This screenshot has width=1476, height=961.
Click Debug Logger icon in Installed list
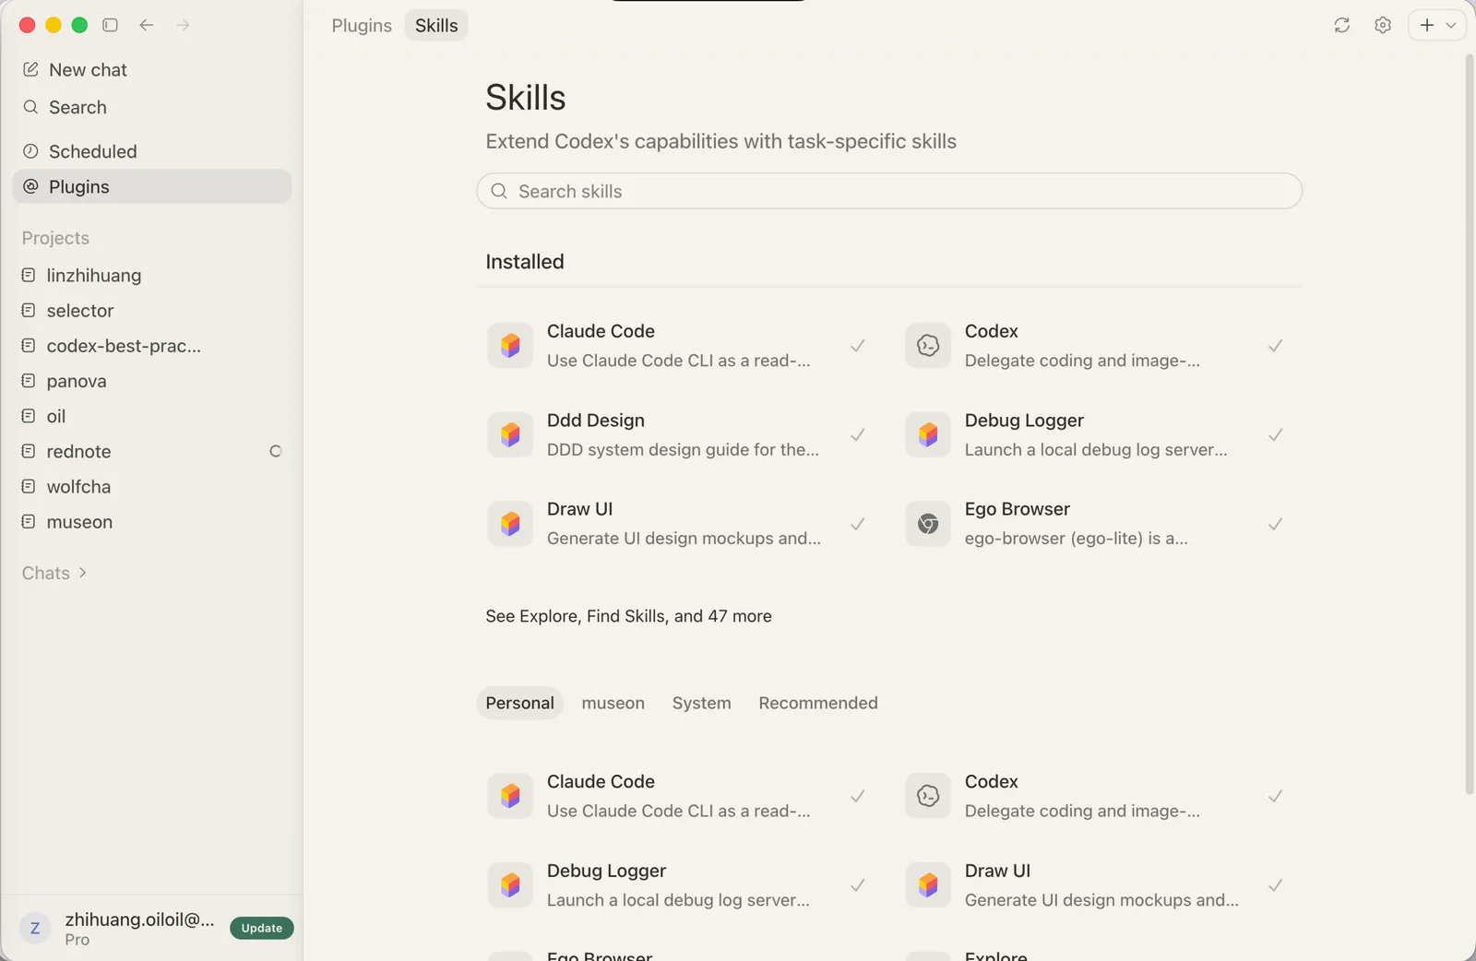point(928,434)
